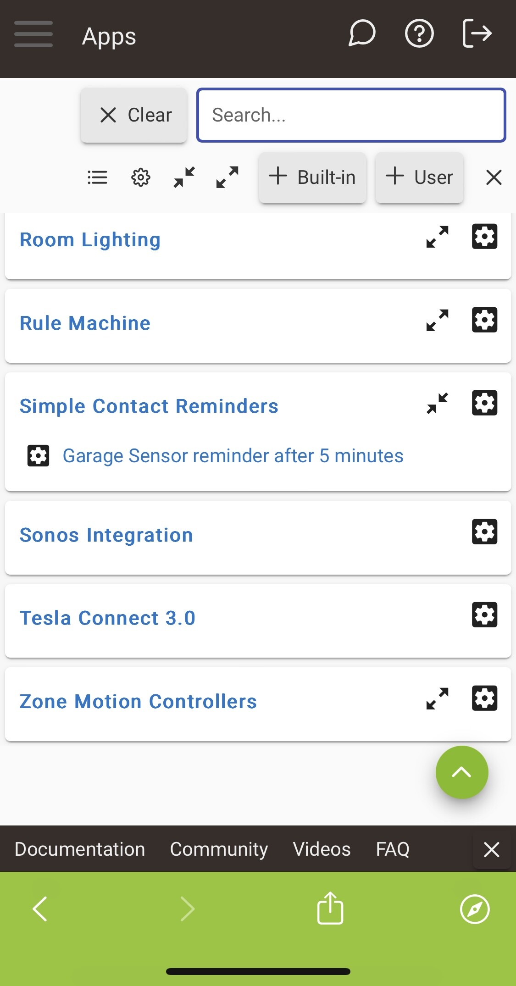Expand the Zone Motion Controllers group
This screenshot has width=516, height=986.
[438, 698]
